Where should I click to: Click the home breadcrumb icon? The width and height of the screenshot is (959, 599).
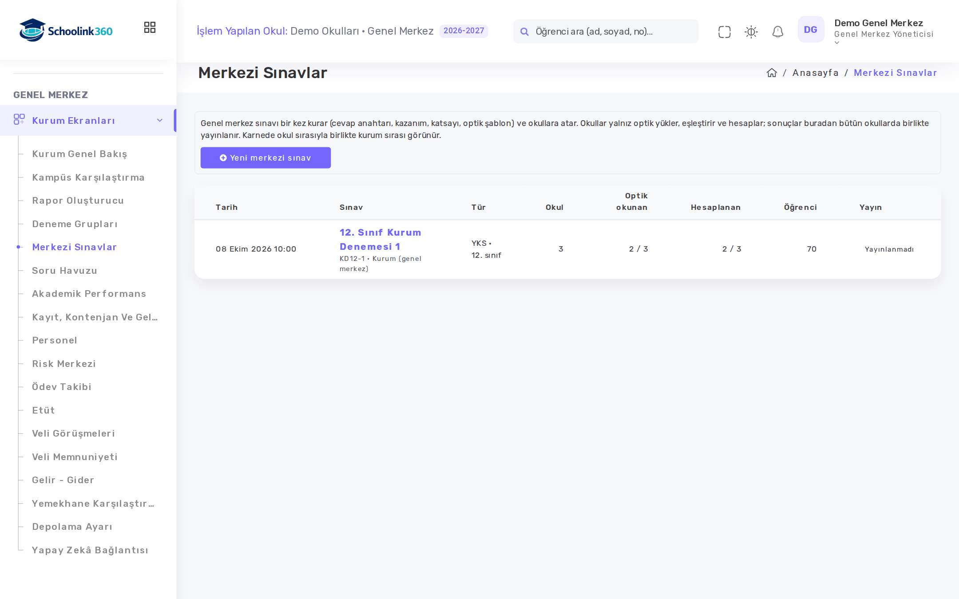[x=772, y=73]
